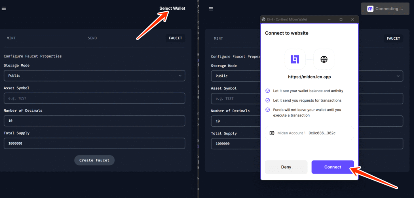The image size is (414, 198).
Task: Click the Create Faucet button
Action: [x=94, y=160]
